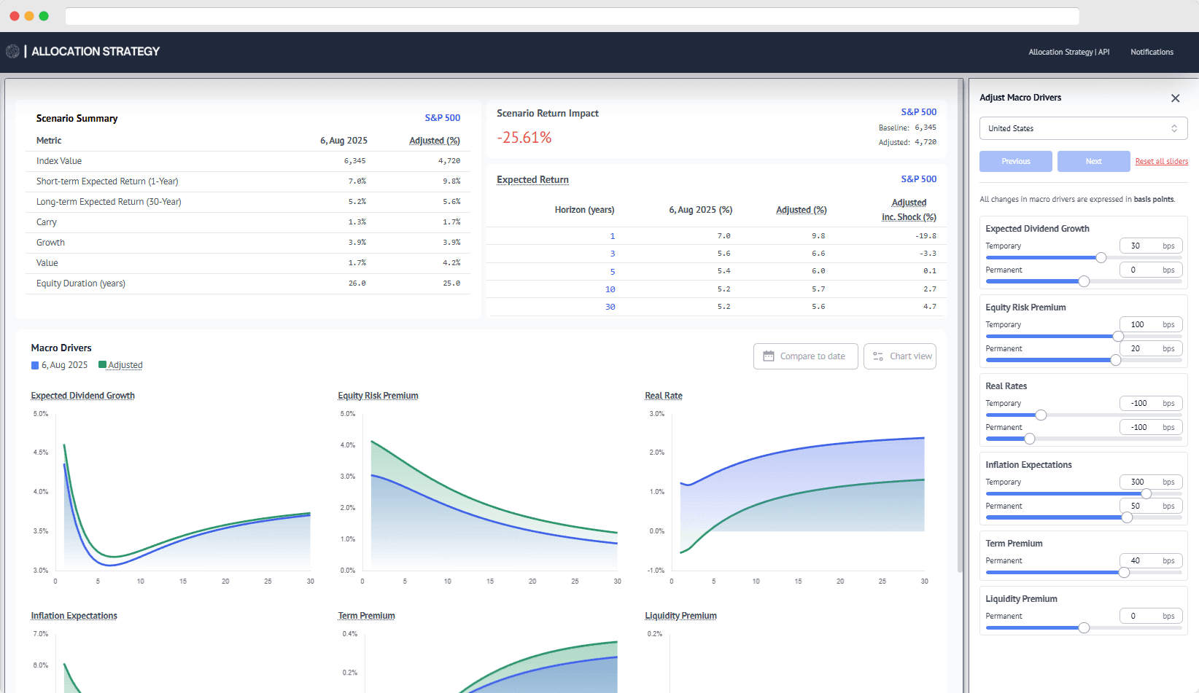This screenshot has width=1199, height=693.
Task: Click S&P 500 link in Scenario Return Impact
Action: (x=918, y=111)
